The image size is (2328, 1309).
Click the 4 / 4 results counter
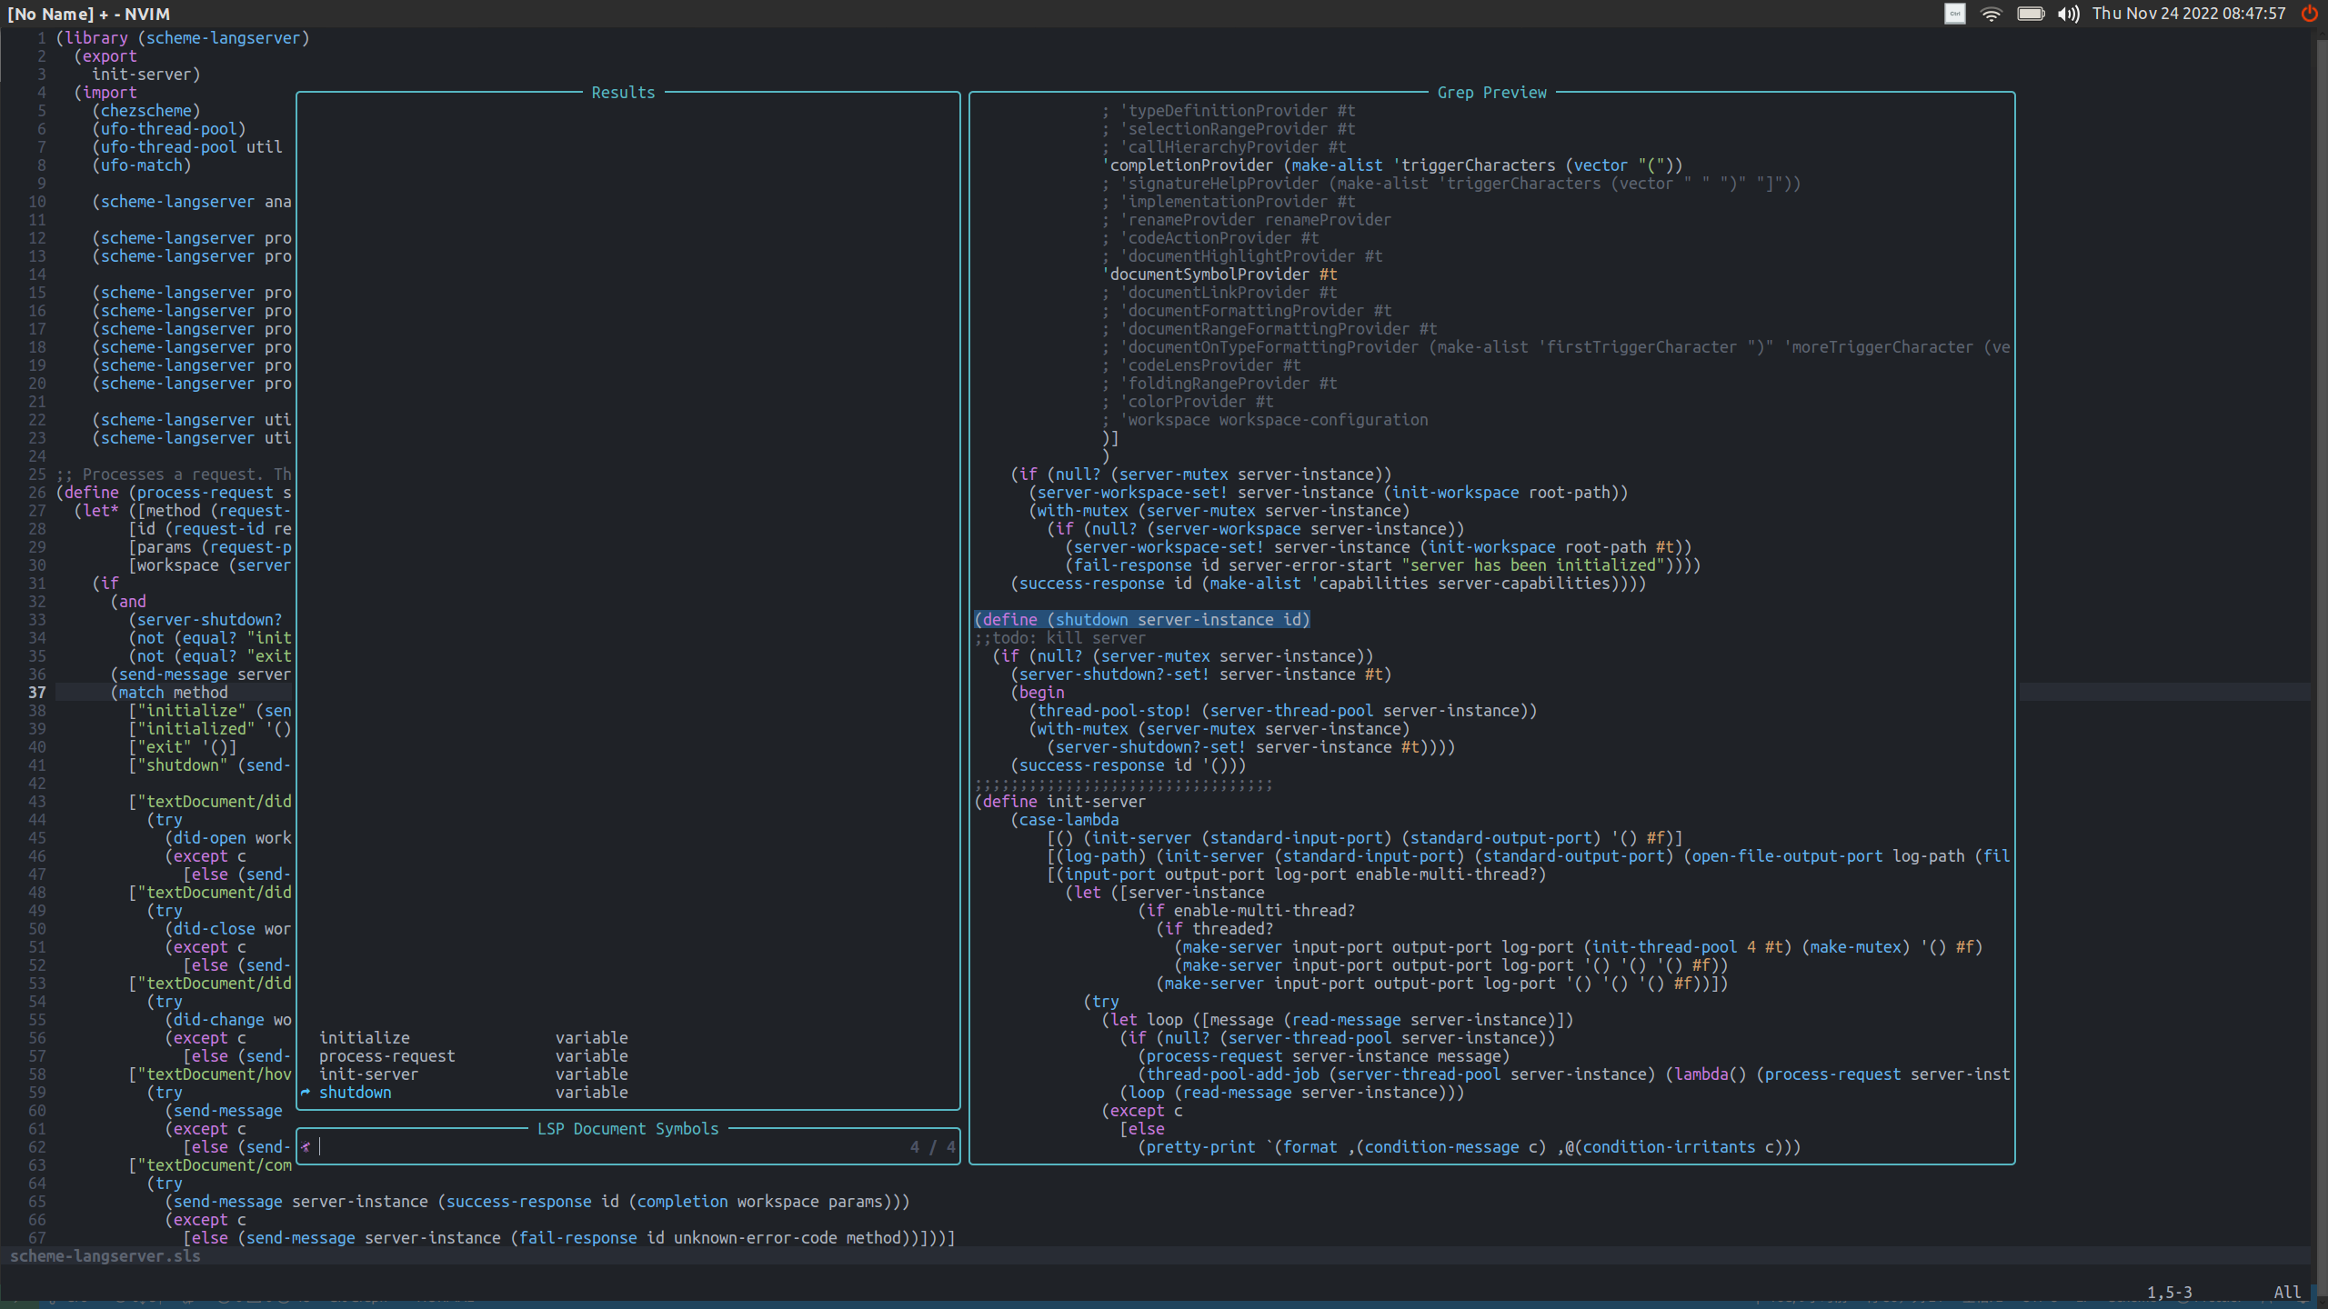pos(932,1147)
